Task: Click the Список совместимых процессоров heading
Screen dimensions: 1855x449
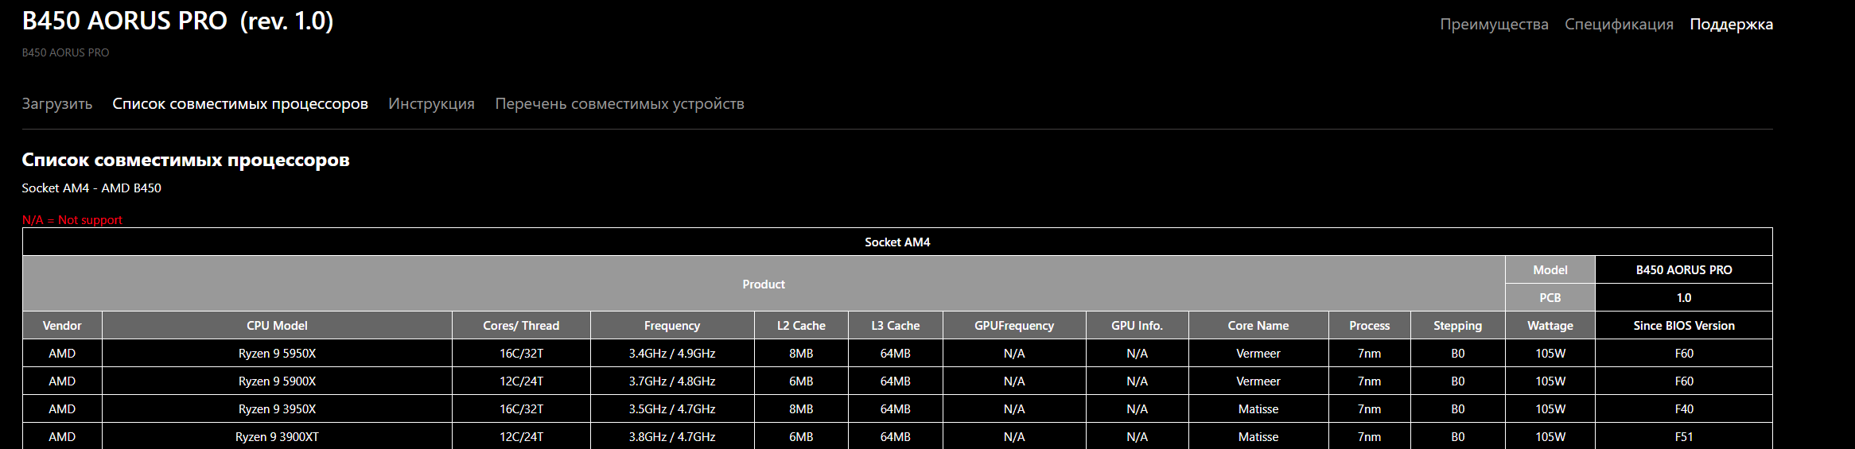Action: point(185,160)
